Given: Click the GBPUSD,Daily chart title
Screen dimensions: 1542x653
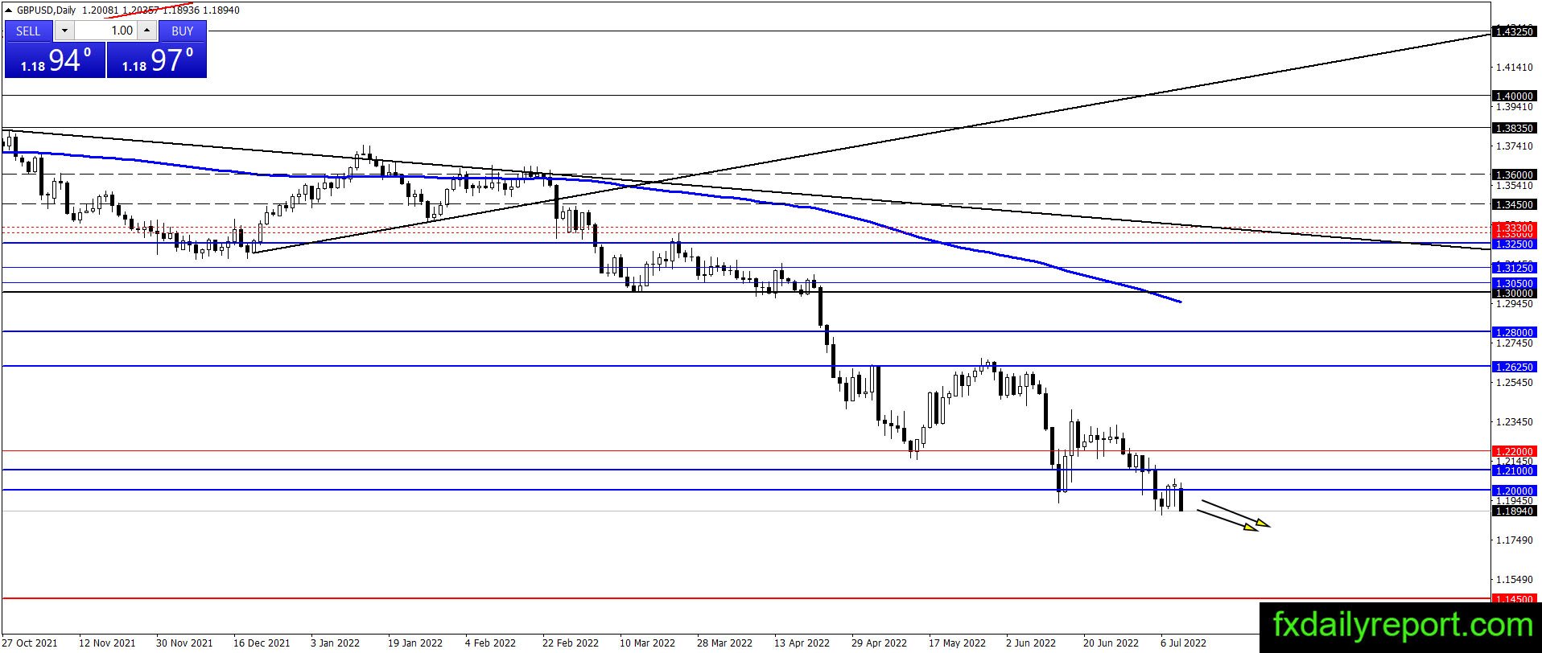Looking at the screenshot, I should (x=47, y=10).
